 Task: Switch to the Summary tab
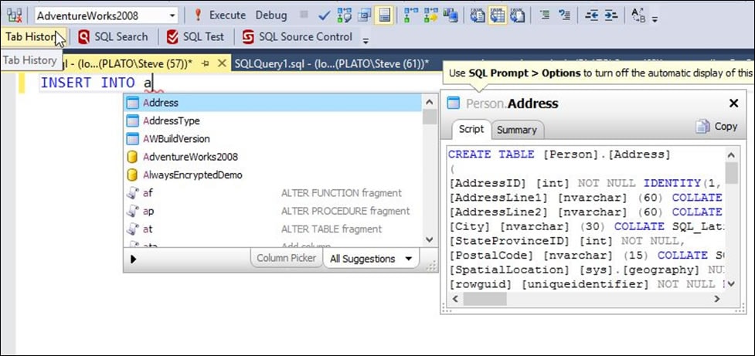(x=516, y=130)
